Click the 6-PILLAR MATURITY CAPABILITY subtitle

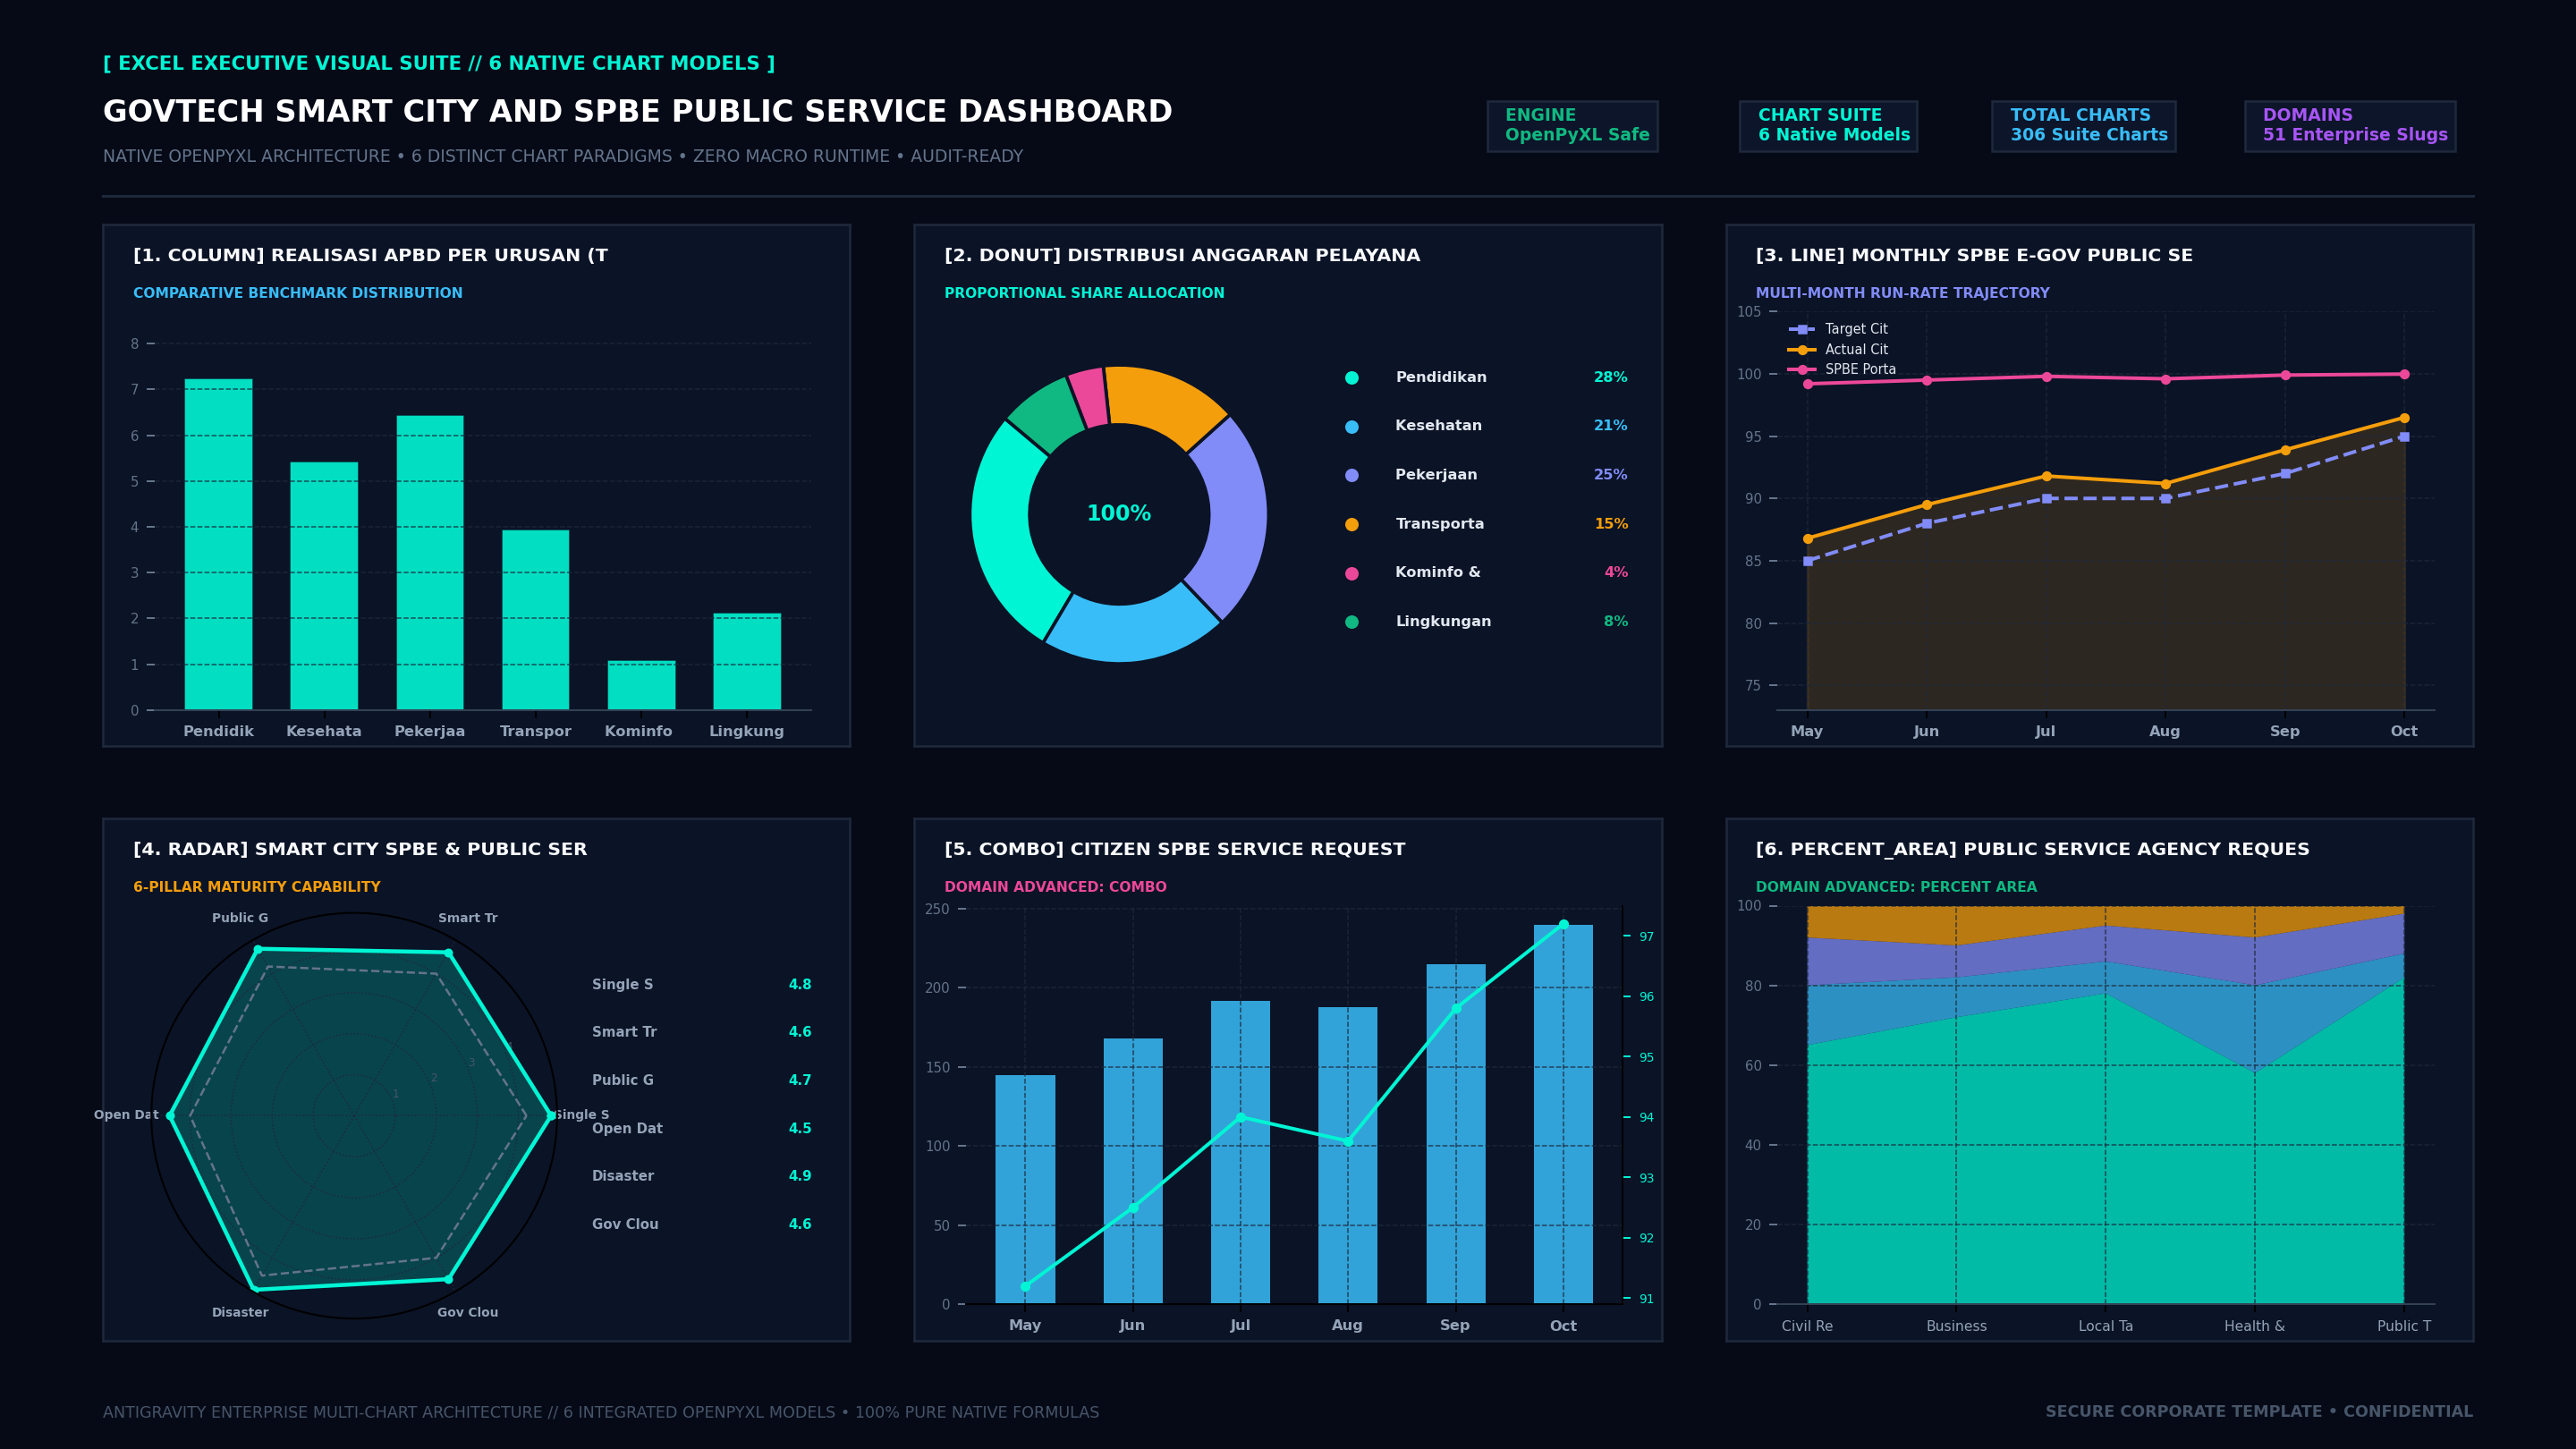[x=257, y=887]
